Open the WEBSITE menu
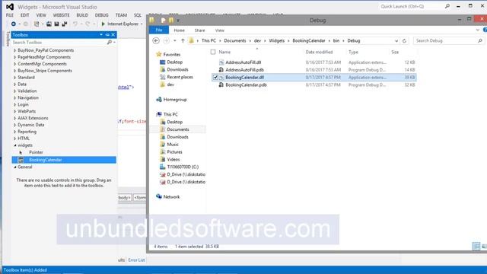 coord(61,15)
